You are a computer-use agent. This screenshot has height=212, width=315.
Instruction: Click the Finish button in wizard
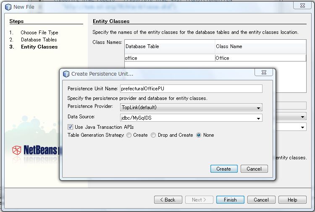(x=230, y=200)
